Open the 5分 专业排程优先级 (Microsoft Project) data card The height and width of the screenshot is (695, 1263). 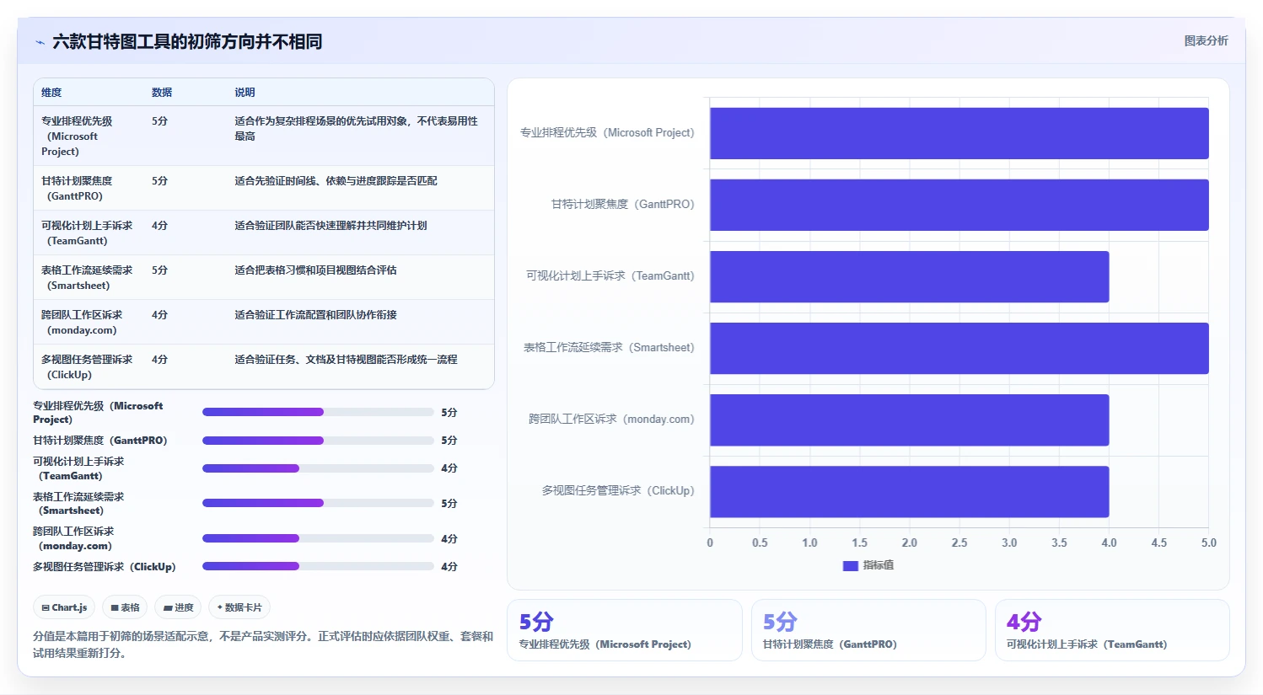[625, 630]
